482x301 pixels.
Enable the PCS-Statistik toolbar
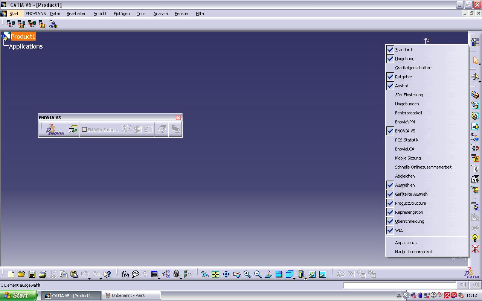(427, 140)
